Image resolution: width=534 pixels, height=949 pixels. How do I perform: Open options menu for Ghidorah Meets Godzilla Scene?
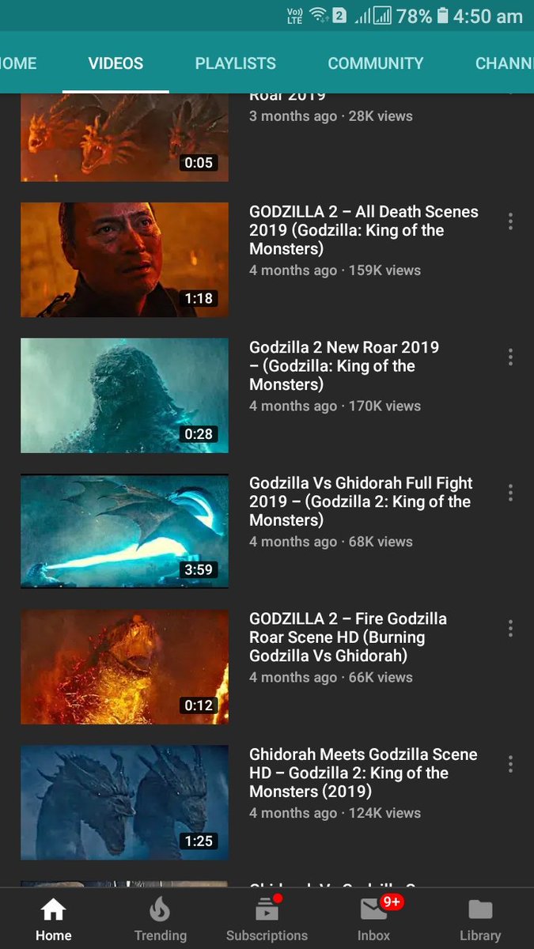[510, 764]
